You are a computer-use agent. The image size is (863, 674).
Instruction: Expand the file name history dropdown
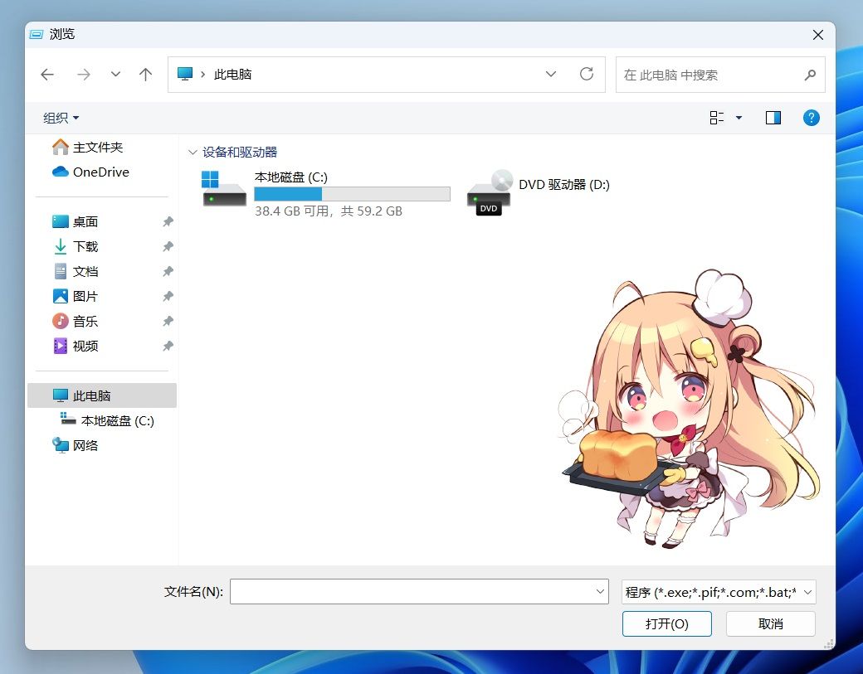tap(600, 592)
